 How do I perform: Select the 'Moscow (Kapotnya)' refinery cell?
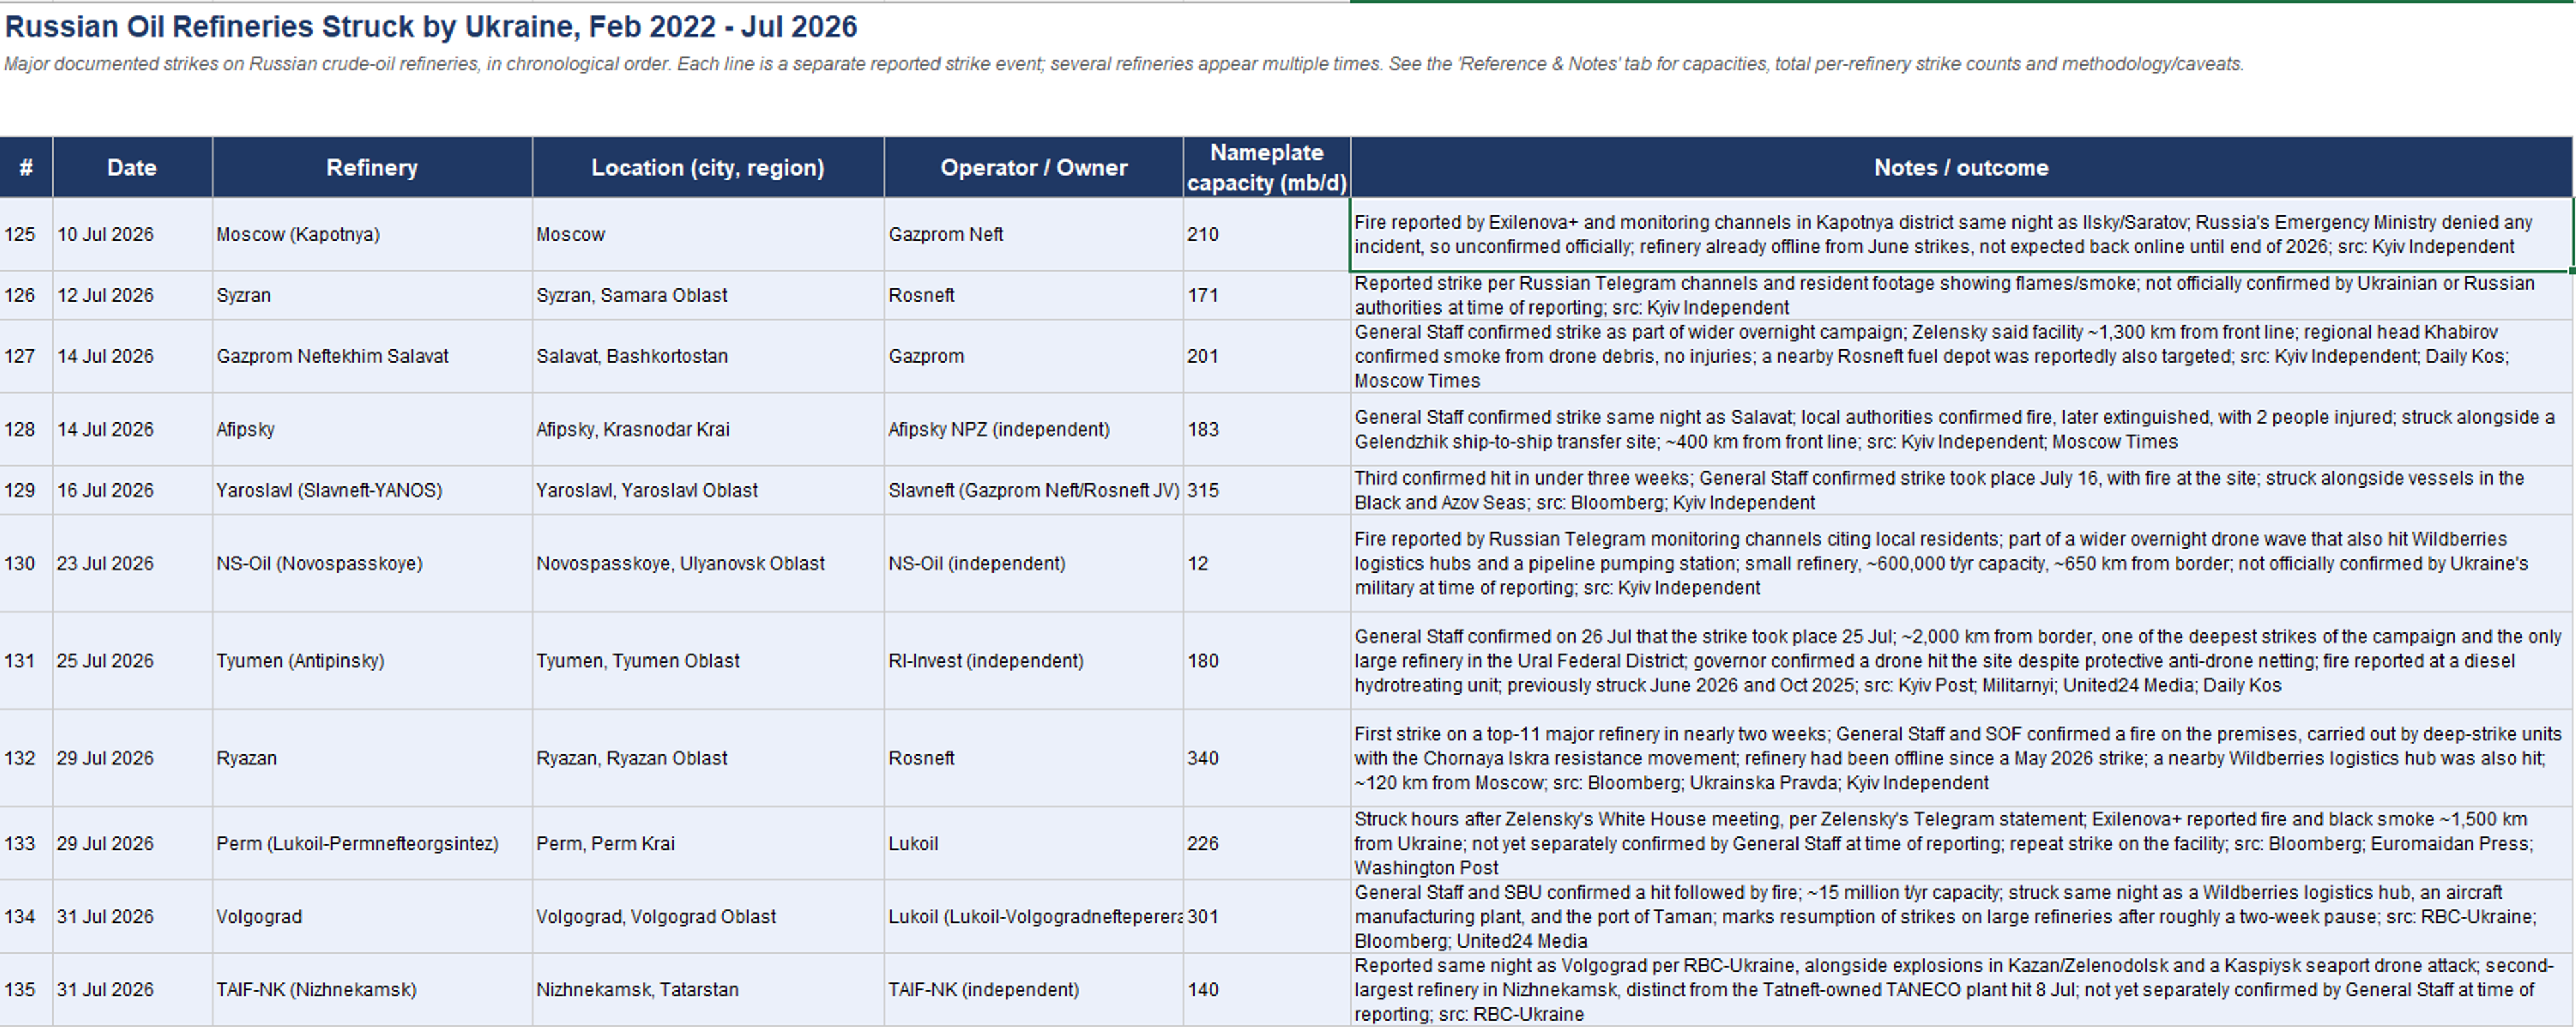coord(372,234)
